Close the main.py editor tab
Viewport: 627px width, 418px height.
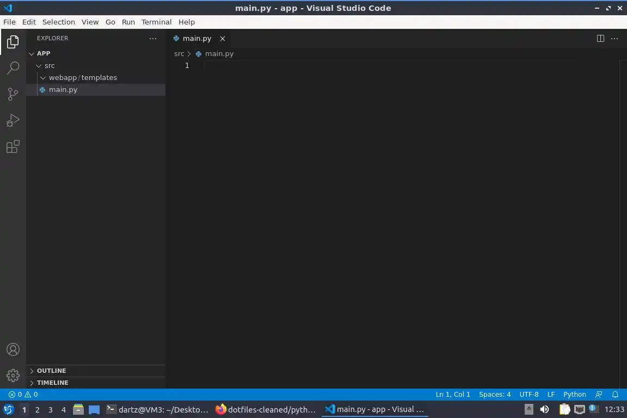pyautogui.click(x=222, y=39)
